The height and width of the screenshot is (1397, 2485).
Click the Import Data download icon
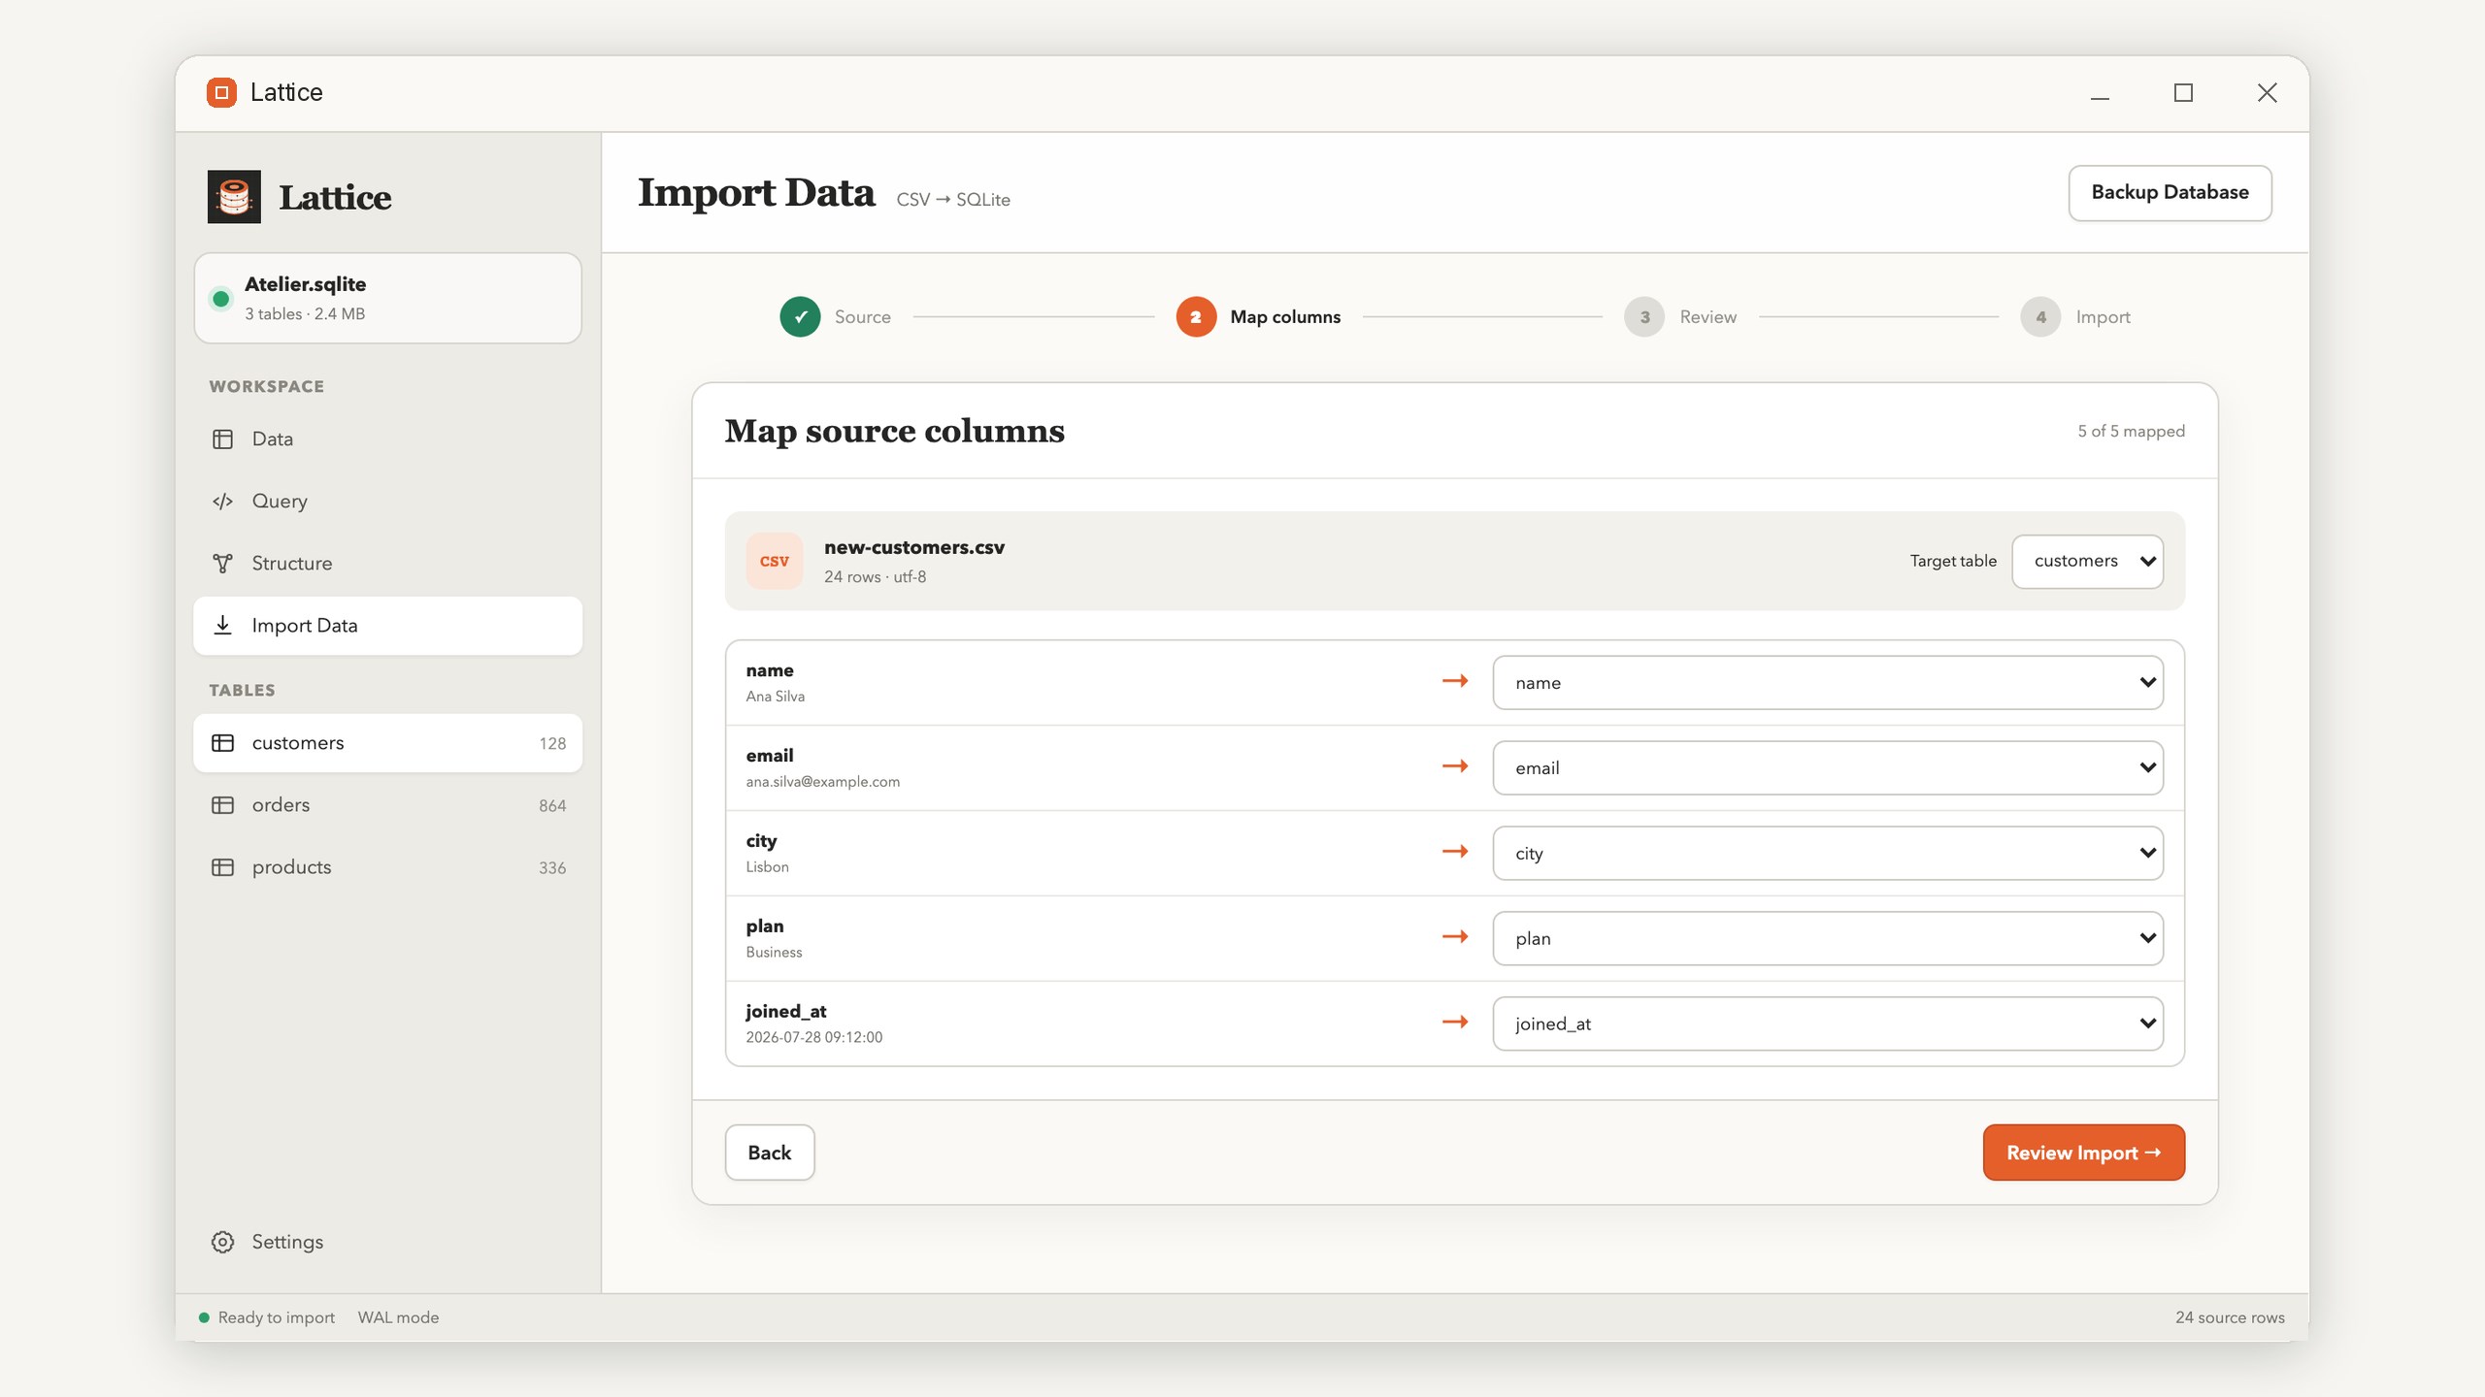[x=222, y=626]
